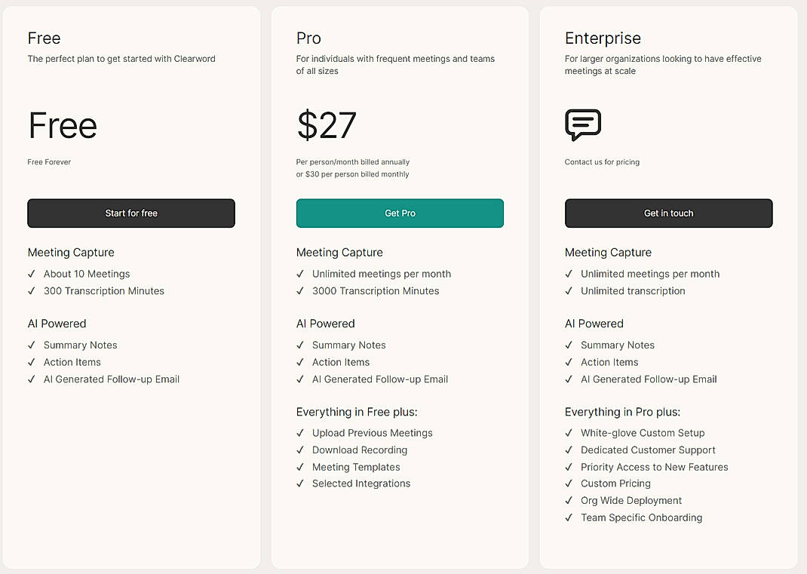Click the checkmark next to Download Recording
Image resolution: width=807 pixels, height=574 pixels.
pyautogui.click(x=299, y=450)
